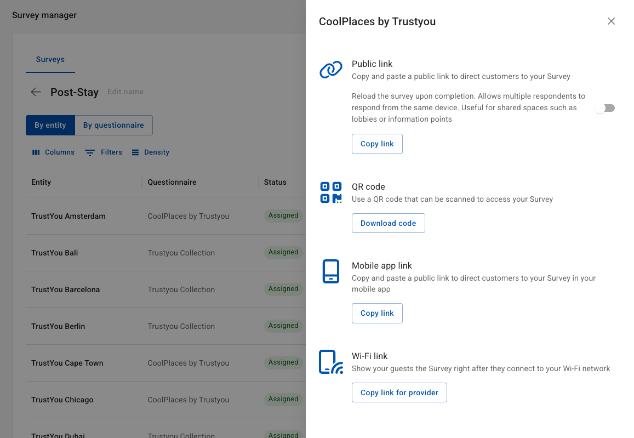This screenshot has height=438, width=634.
Task: Select the TrustYou Cape Town entity
Action: [x=67, y=363]
